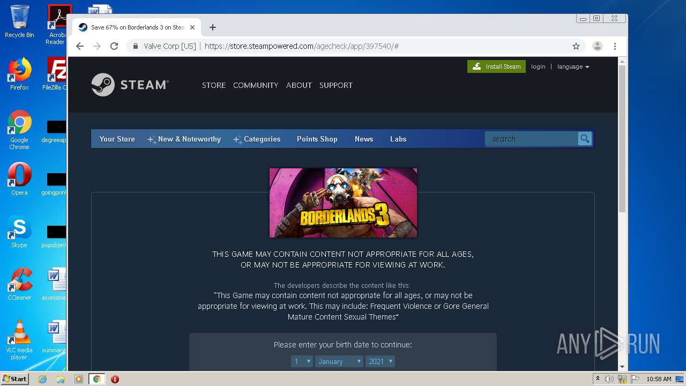686x386 pixels.
Task: Click the login link
Action: [538, 66]
